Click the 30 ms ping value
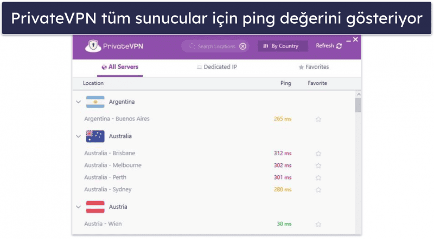Image resolution: width=434 pixels, height=239 pixels. (x=284, y=224)
